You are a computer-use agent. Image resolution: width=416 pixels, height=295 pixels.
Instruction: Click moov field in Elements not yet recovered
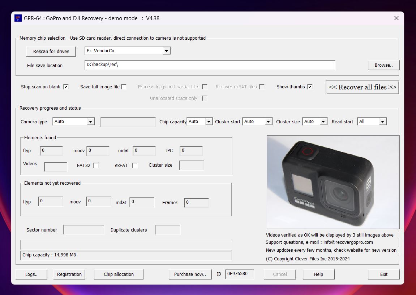pos(98,202)
